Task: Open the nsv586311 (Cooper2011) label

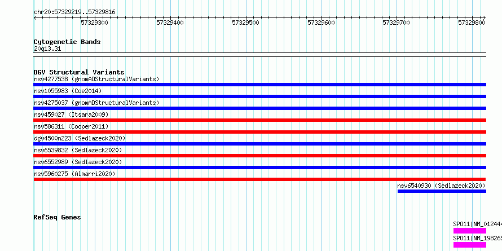Action: click(71, 126)
